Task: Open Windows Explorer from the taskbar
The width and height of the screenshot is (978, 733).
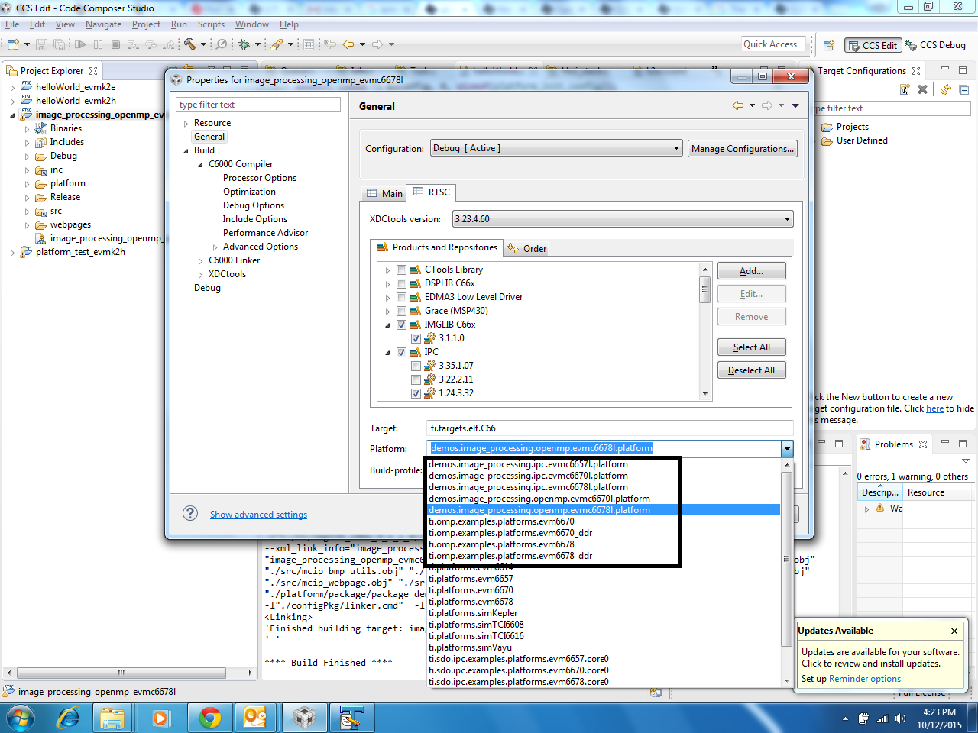Action: pos(112,718)
